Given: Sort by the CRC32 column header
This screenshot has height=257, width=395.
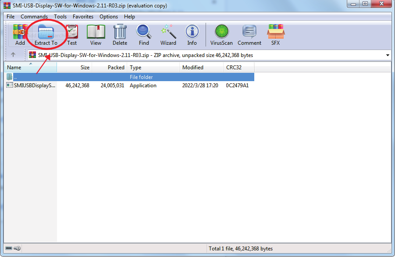Looking at the screenshot, I should 239,67.
